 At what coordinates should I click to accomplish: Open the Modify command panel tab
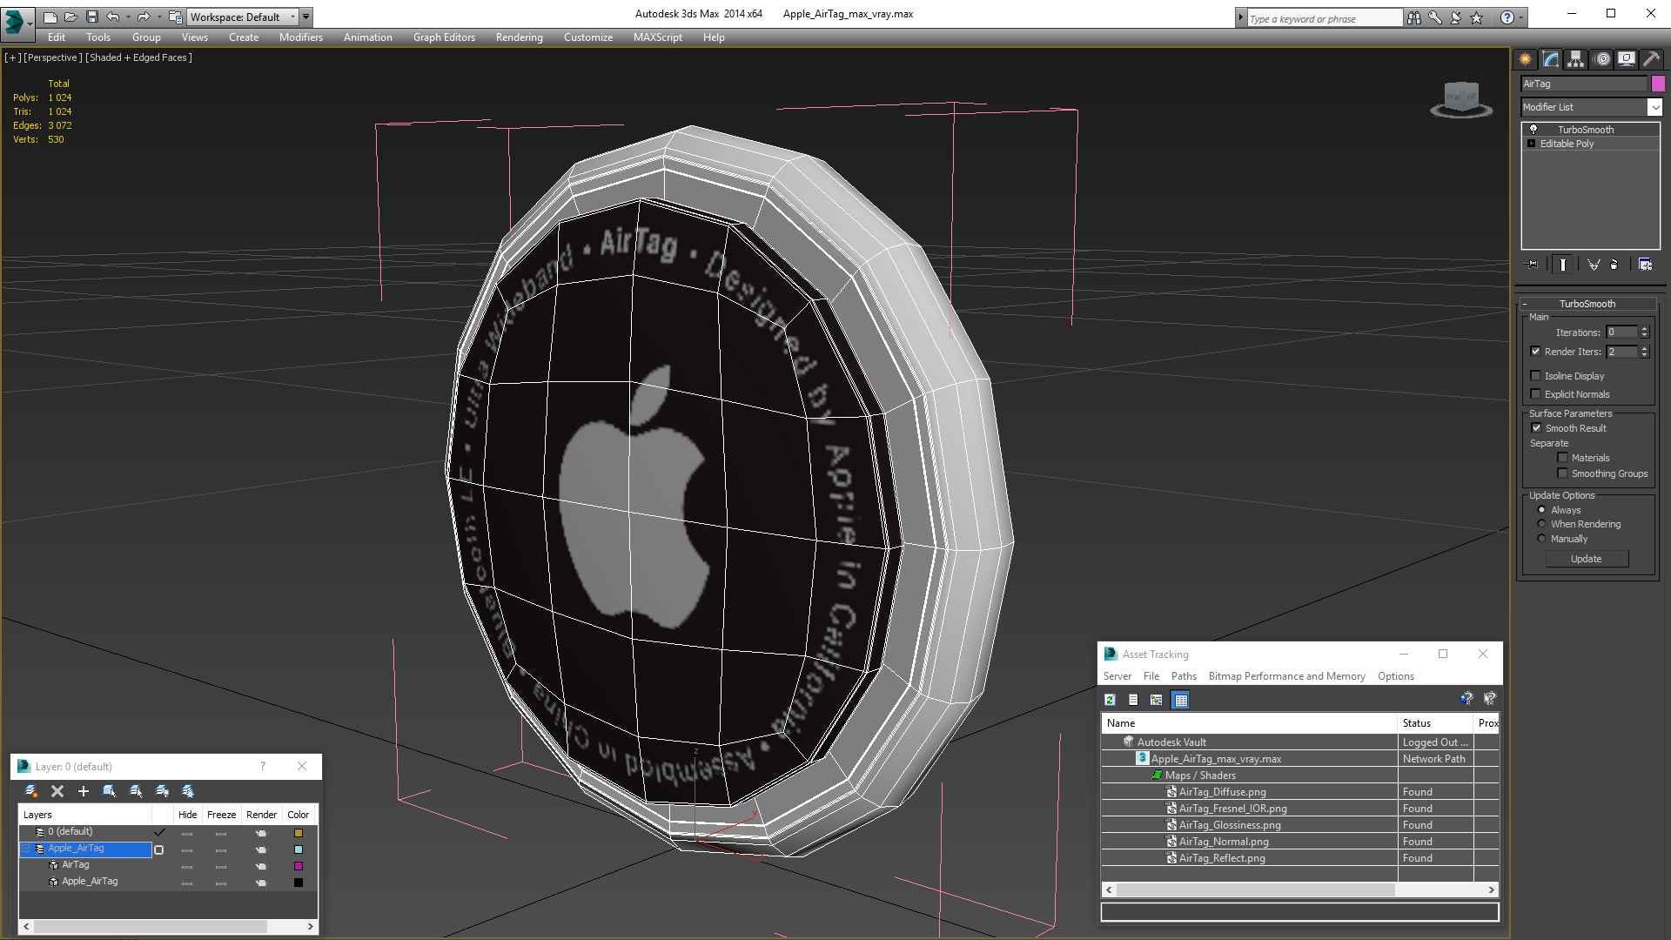tap(1550, 59)
